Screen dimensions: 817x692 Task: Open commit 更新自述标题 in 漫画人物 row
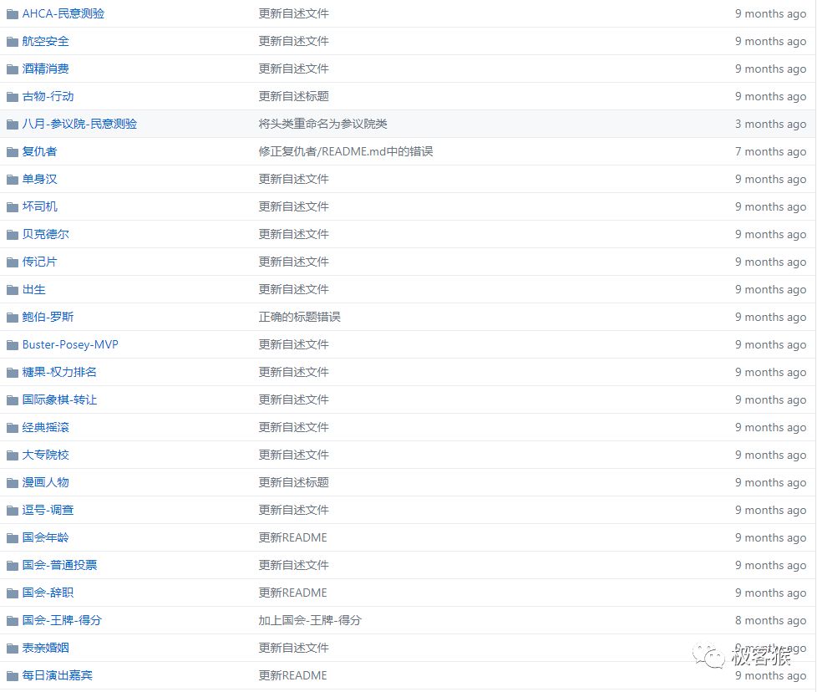294,482
